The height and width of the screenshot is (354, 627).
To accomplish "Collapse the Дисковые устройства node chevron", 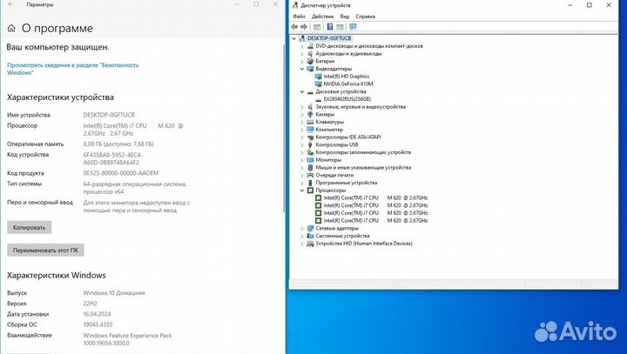I will coord(302,91).
